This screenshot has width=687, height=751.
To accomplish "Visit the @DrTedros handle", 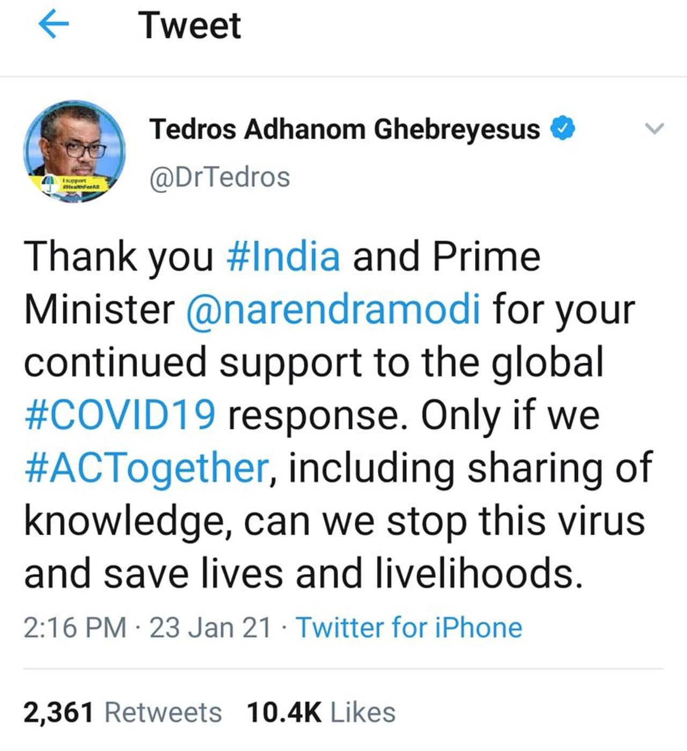I will (x=220, y=178).
